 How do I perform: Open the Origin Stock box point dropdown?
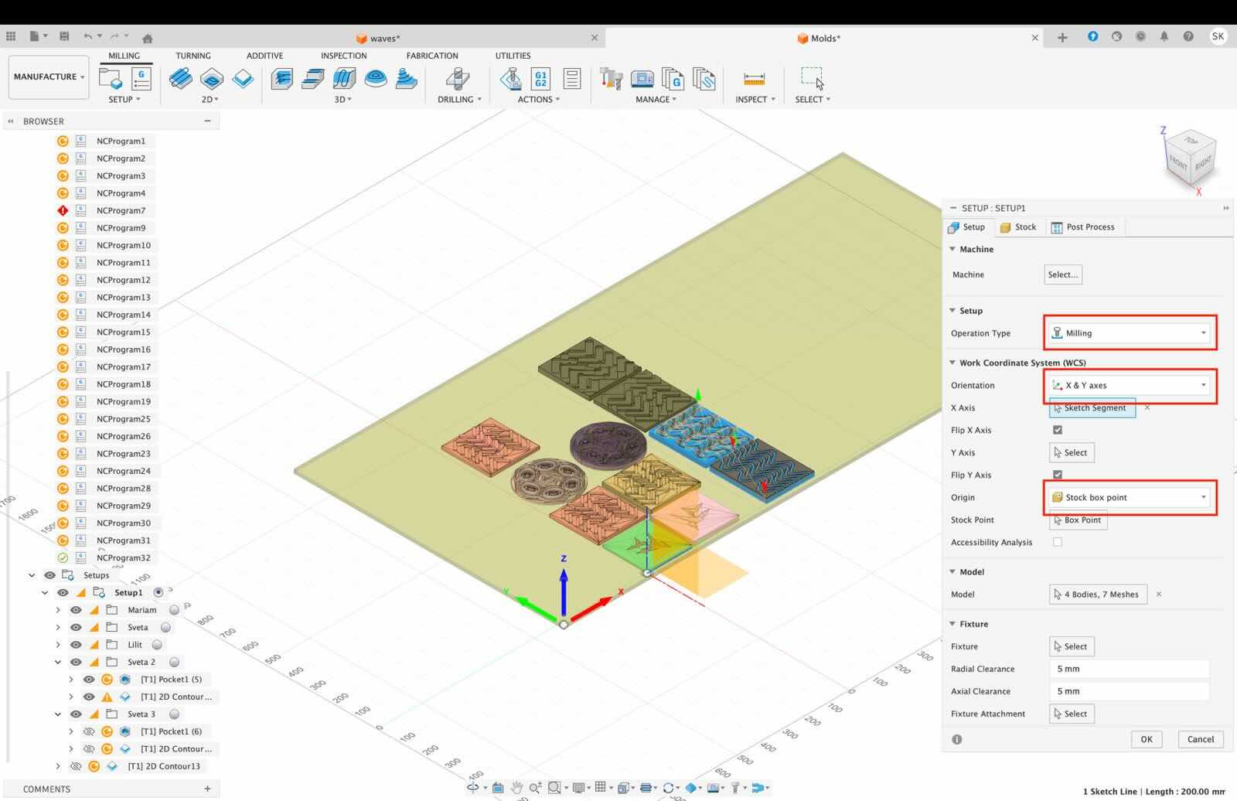(1130, 497)
